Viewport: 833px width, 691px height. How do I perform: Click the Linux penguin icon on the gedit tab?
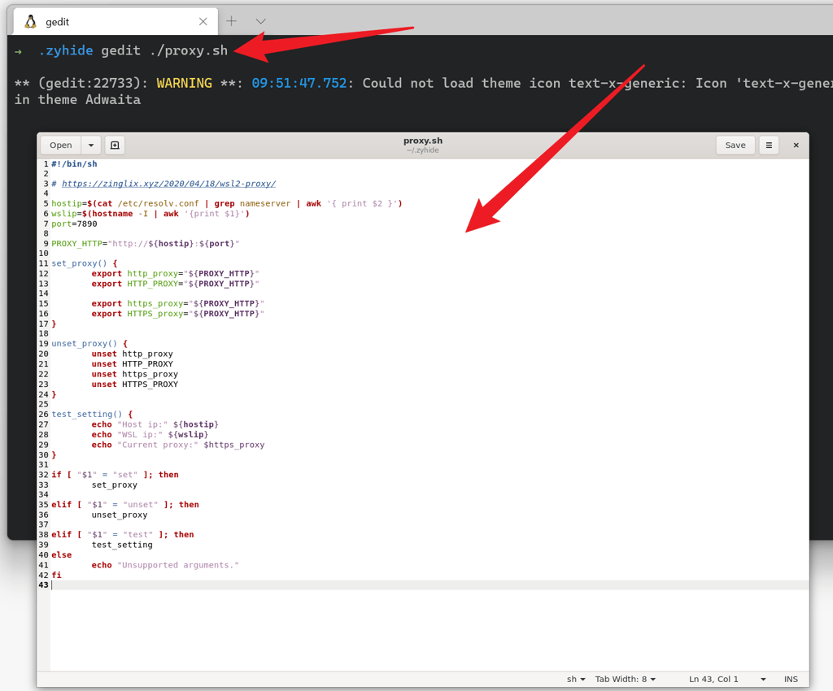click(x=31, y=22)
